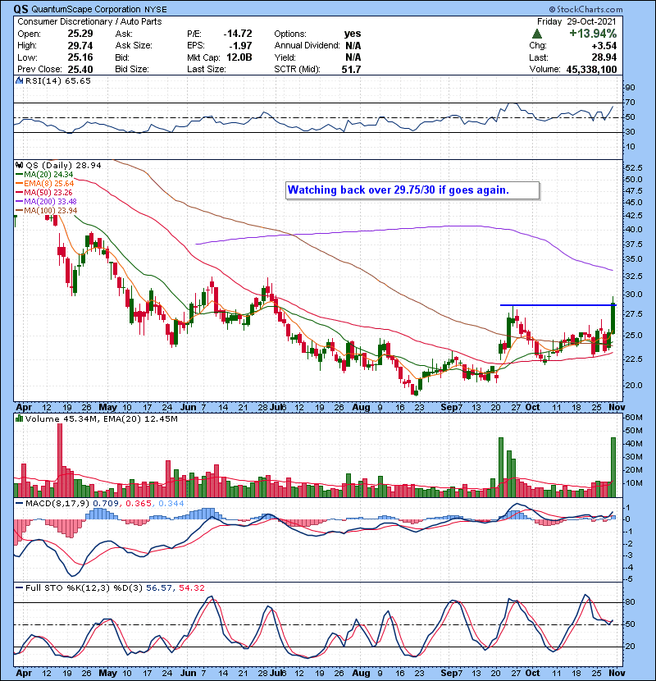Click the Aug label on lower date axis

click(x=362, y=673)
